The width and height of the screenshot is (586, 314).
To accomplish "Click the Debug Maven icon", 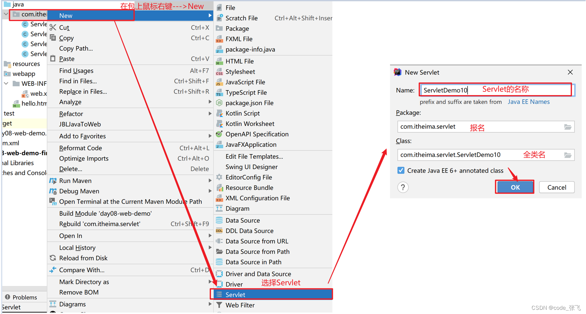I will tap(53, 191).
